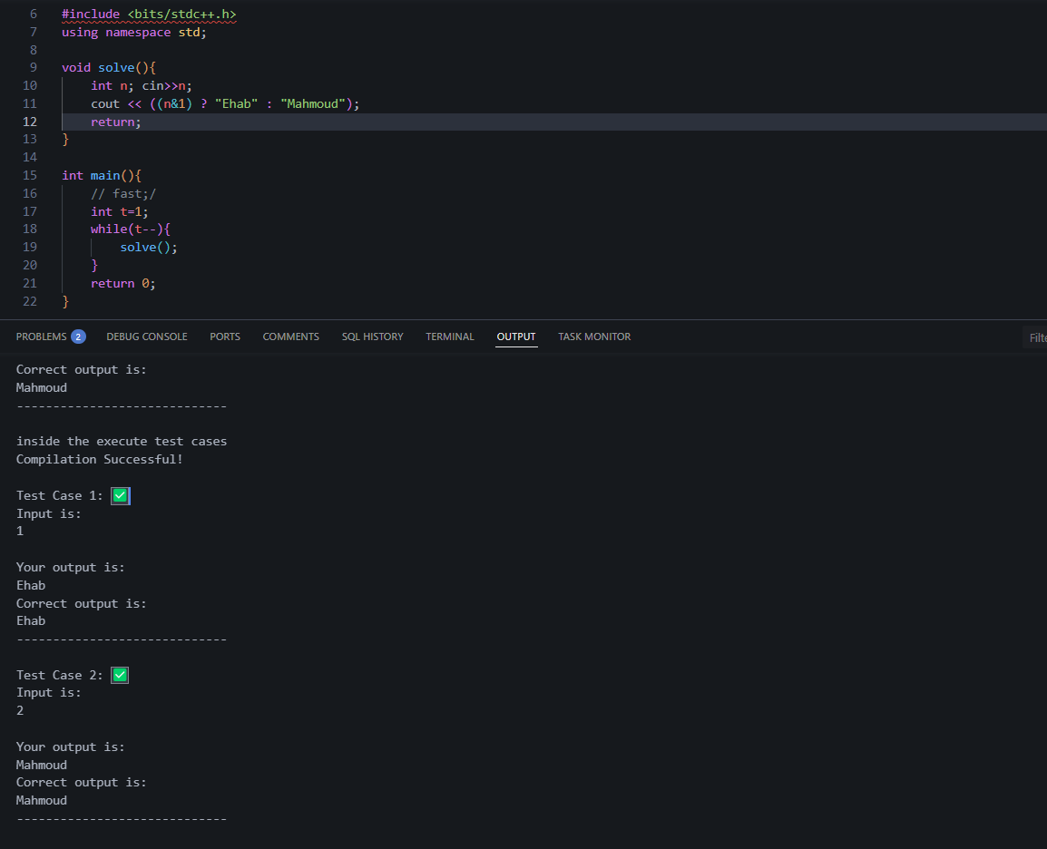Click 'Your output is:' under Test Case 2

coord(70,747)
